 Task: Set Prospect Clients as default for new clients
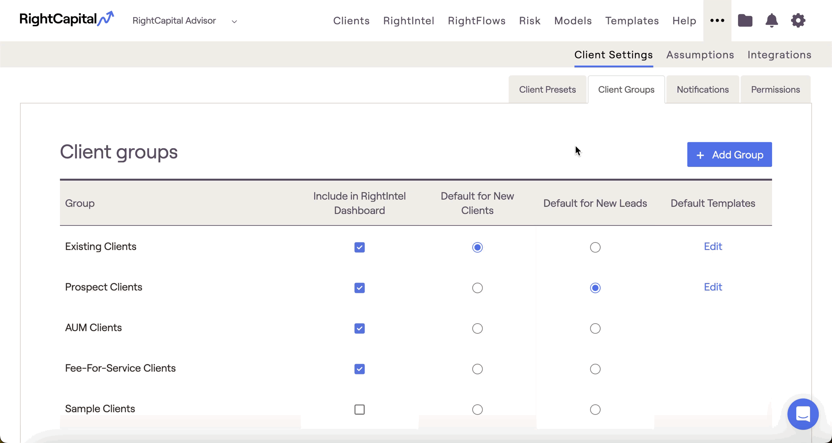(x=477, y=288)
